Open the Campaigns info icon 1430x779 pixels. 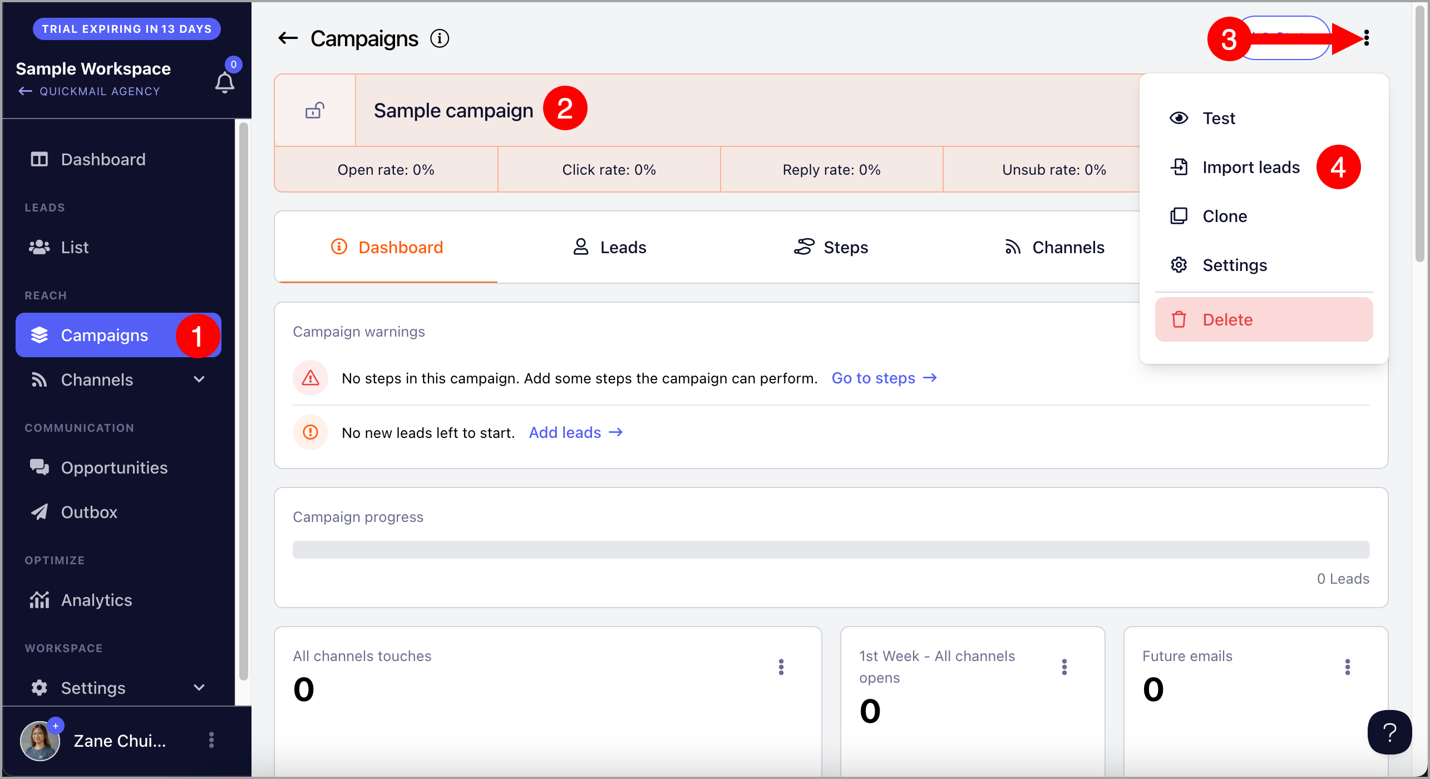click(440, 38)
